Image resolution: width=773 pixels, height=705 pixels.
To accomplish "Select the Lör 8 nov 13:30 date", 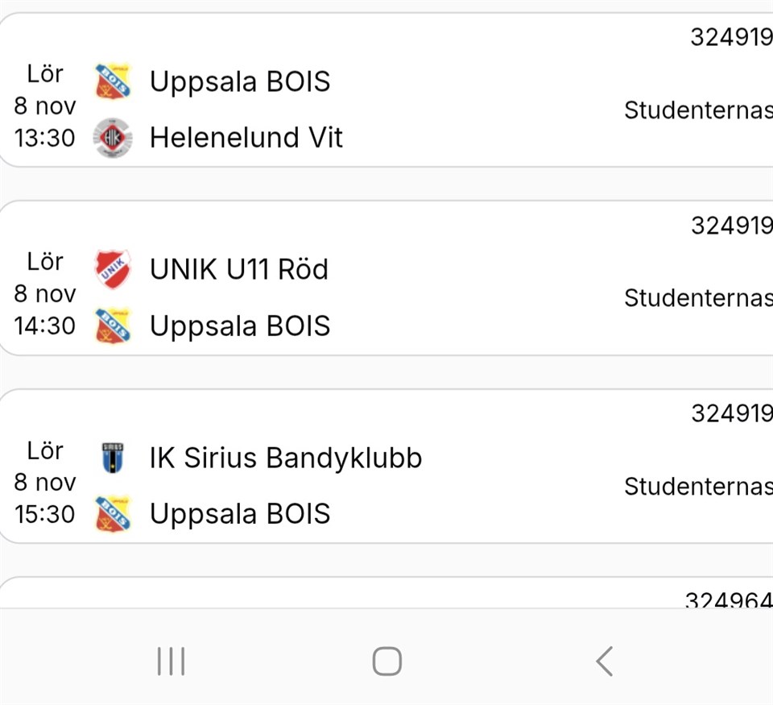I will 45,106.
